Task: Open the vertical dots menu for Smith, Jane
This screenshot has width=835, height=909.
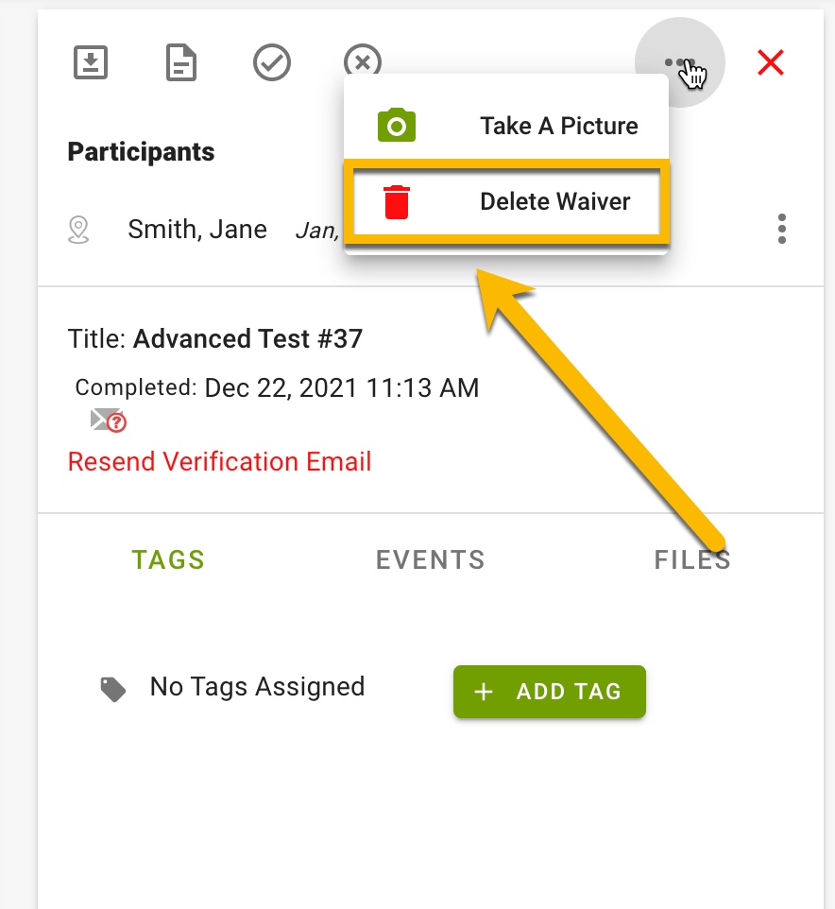Action: click(x=782, y=229)
